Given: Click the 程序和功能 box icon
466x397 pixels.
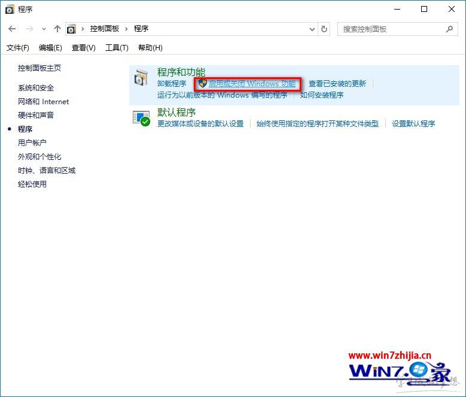Looking at the screenshot, I should pos(141,78).
